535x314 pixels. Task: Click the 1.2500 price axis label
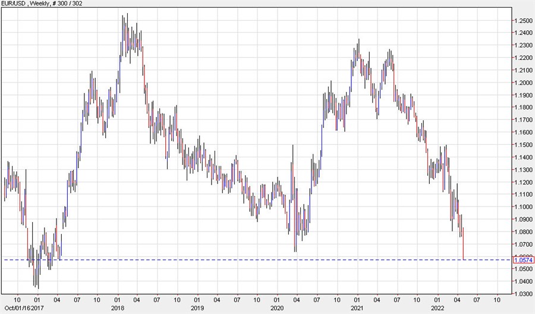tap(524, 21)
